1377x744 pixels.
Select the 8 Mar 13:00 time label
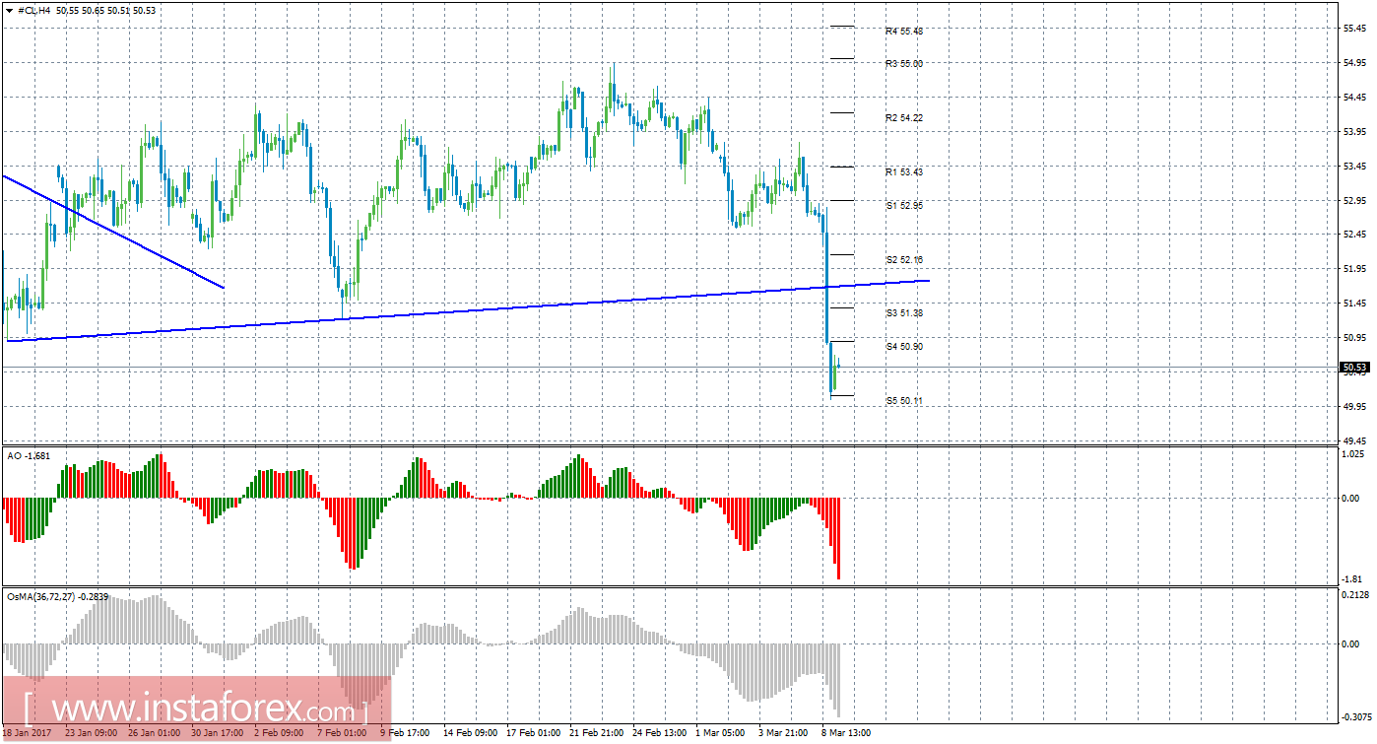847,733
